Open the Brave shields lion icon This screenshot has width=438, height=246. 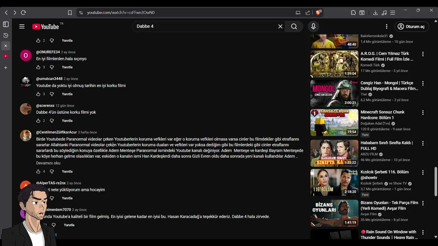(318, 13)
